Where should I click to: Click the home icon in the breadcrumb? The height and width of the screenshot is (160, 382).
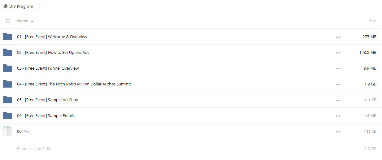click(6, 6)
